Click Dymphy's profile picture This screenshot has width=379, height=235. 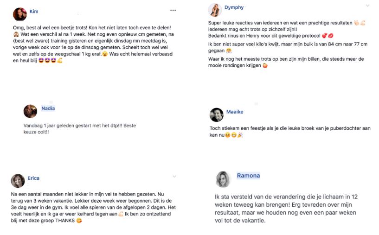tap(214, 10)
